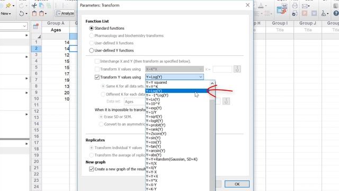Click the text color A icon
Viewport: 339px width, 191px height.
coord(261,6)
